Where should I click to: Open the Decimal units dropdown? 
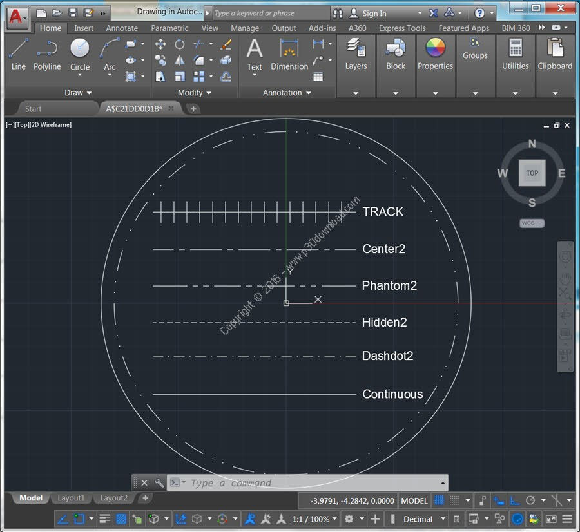(424, 519)
